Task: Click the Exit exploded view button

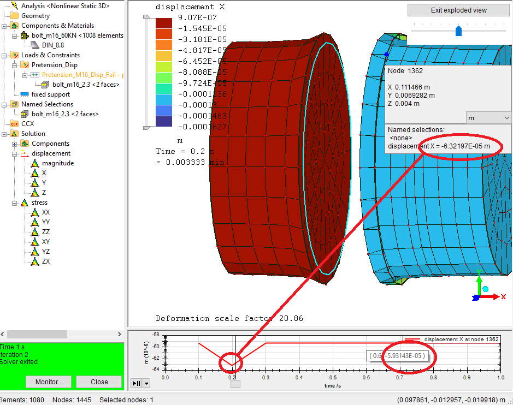Action: coord(458,10)
